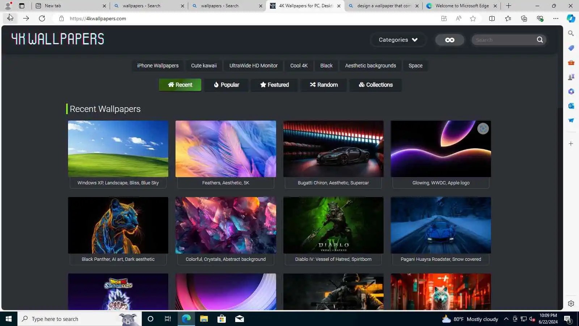Screen dimensions: 579x326
Task: Open the Black wallpapers link
Action: (x=326, y=66)
